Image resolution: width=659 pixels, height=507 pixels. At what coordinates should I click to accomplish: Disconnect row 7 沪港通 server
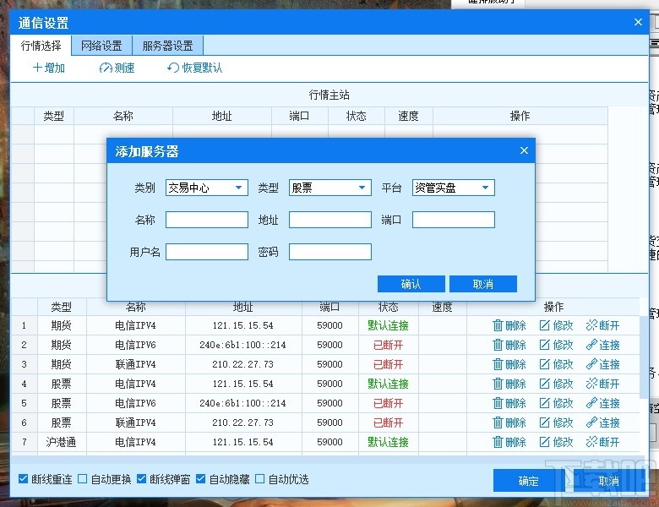(602, 442)
